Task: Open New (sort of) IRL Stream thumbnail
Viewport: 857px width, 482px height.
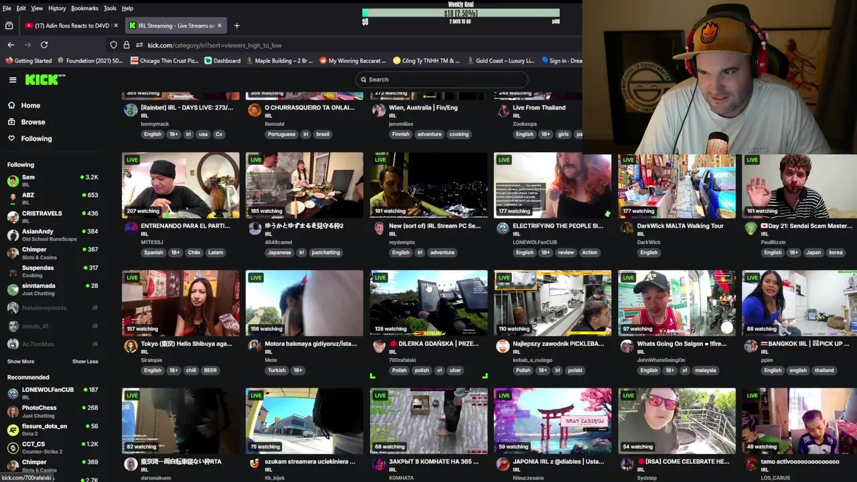Action: 429,185
